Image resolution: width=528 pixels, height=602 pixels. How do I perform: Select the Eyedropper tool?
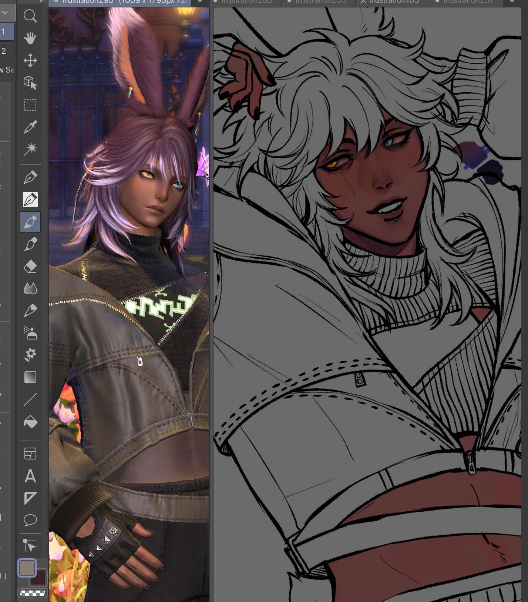pyautogui.click(x=30, y=127)
